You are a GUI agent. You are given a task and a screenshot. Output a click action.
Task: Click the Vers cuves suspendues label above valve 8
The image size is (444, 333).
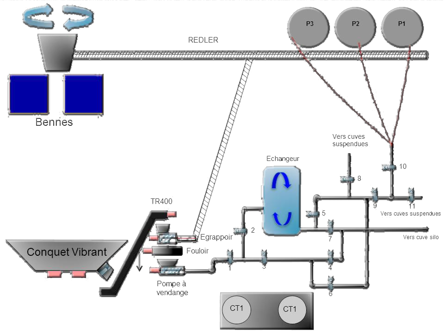point(350,140)
